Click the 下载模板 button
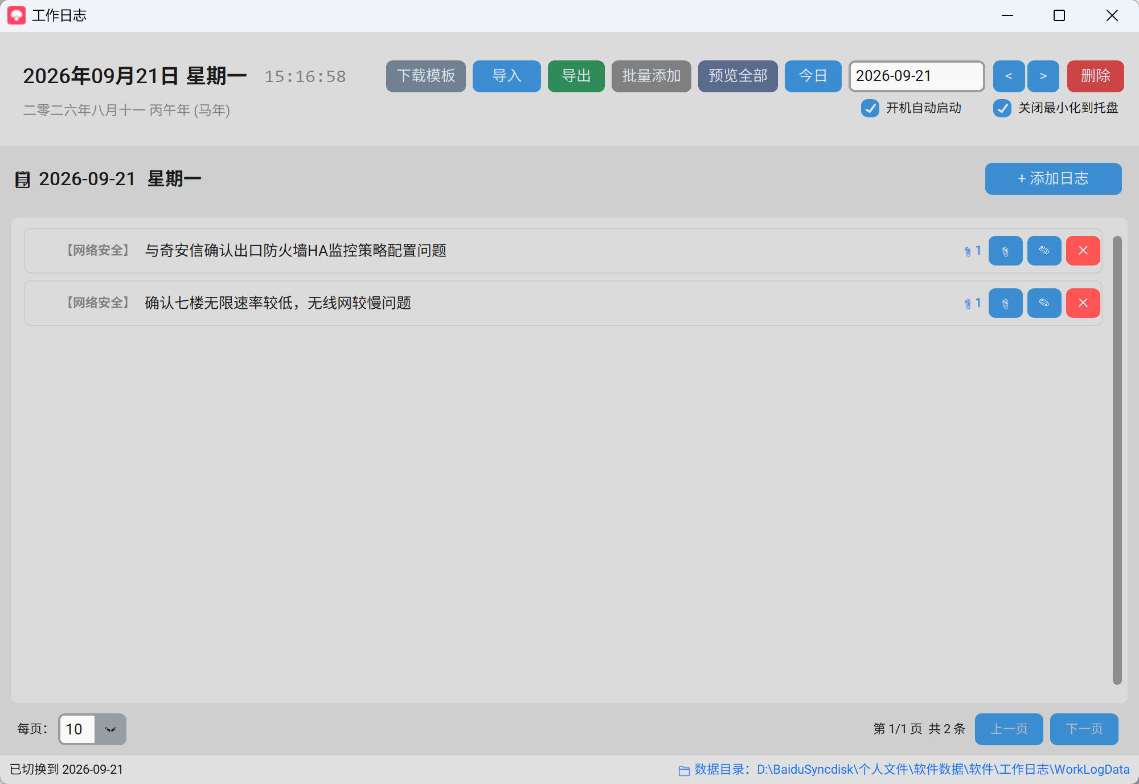The width and height of the screenshot is (1139, 784). (426, 76)
